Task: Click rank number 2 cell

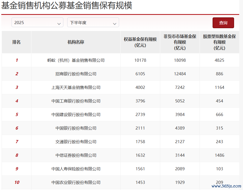Action: pos(17,74)
